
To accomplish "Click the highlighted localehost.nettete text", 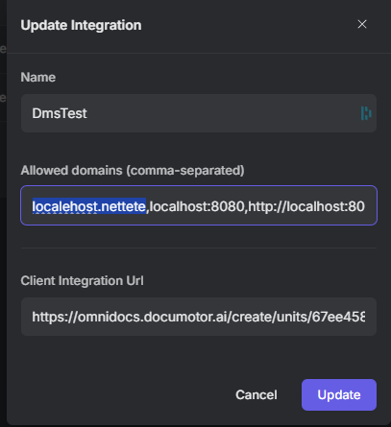I will point(89,206).
